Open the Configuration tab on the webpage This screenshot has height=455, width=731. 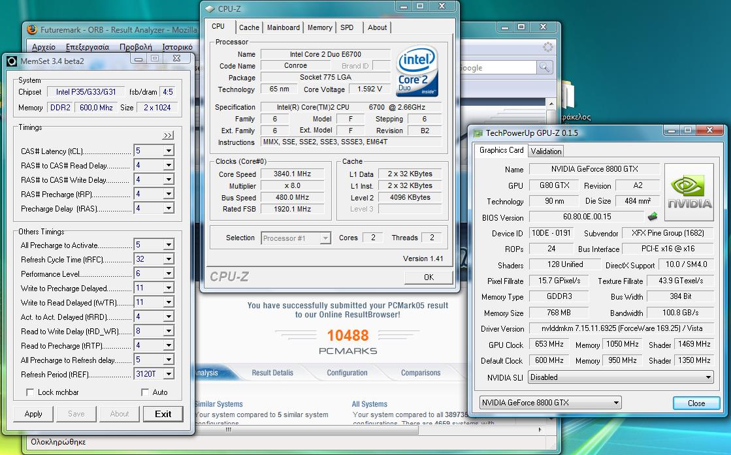tap(347, 373)
